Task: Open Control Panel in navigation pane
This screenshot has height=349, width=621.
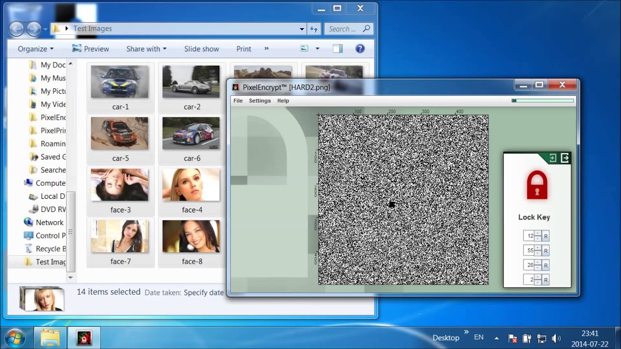Action: point(45,236)
